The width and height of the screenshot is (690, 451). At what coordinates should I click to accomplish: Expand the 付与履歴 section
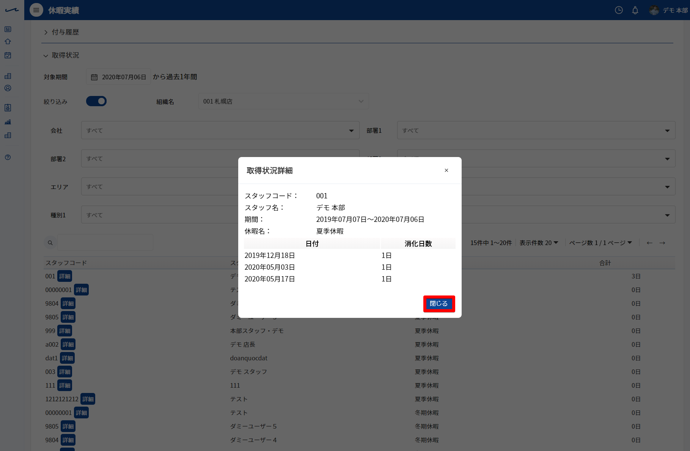click(61, 32)
